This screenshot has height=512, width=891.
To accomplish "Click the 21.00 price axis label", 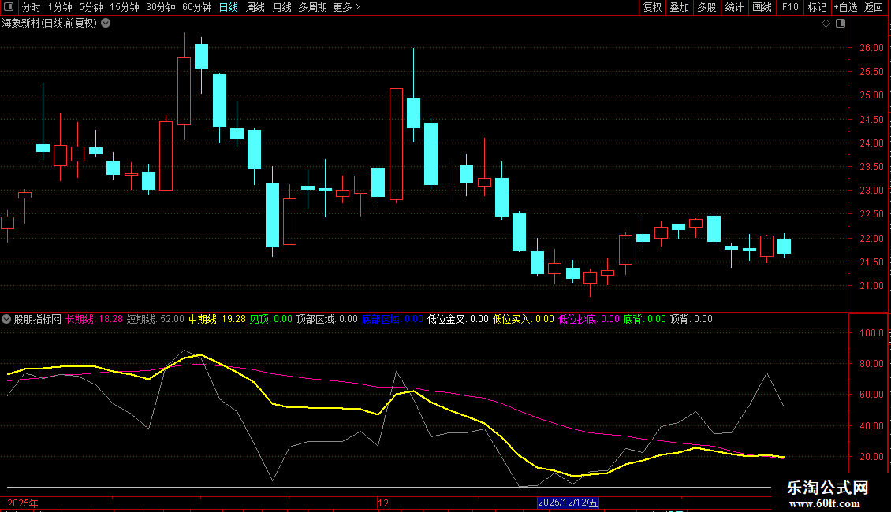I will pos(871,286).
